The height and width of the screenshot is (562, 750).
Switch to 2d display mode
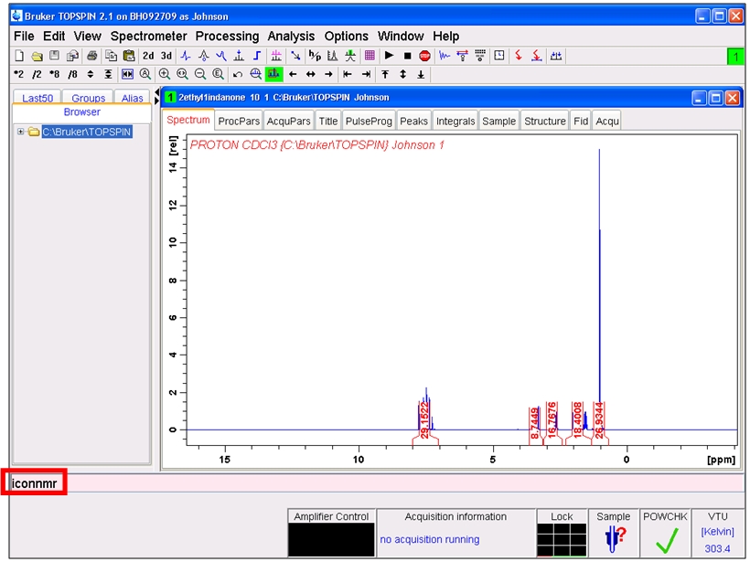click(x=148, y=56)
